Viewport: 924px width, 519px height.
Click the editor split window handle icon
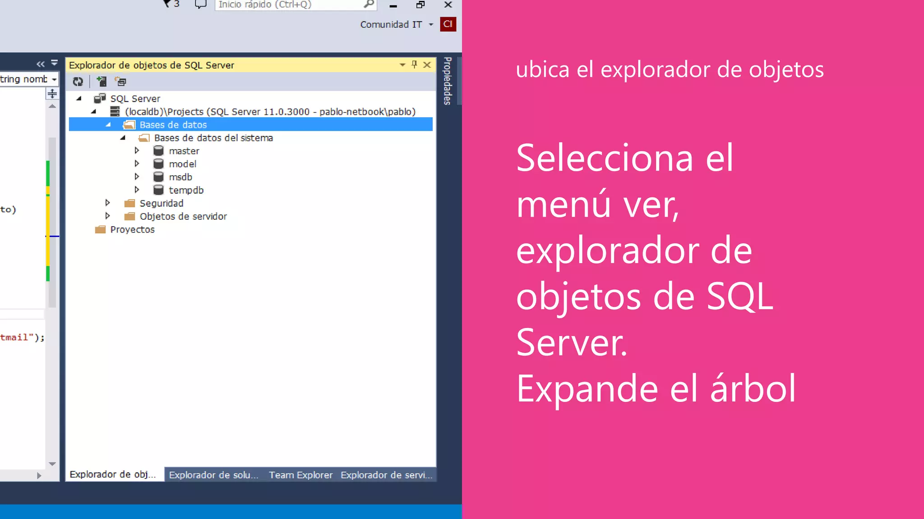(x=52, y=94)
